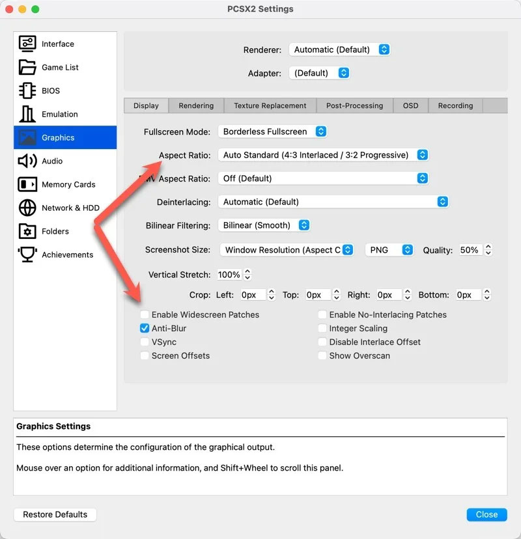Click the Quality 50% value field
521x539 pixels.
point(470,250)
